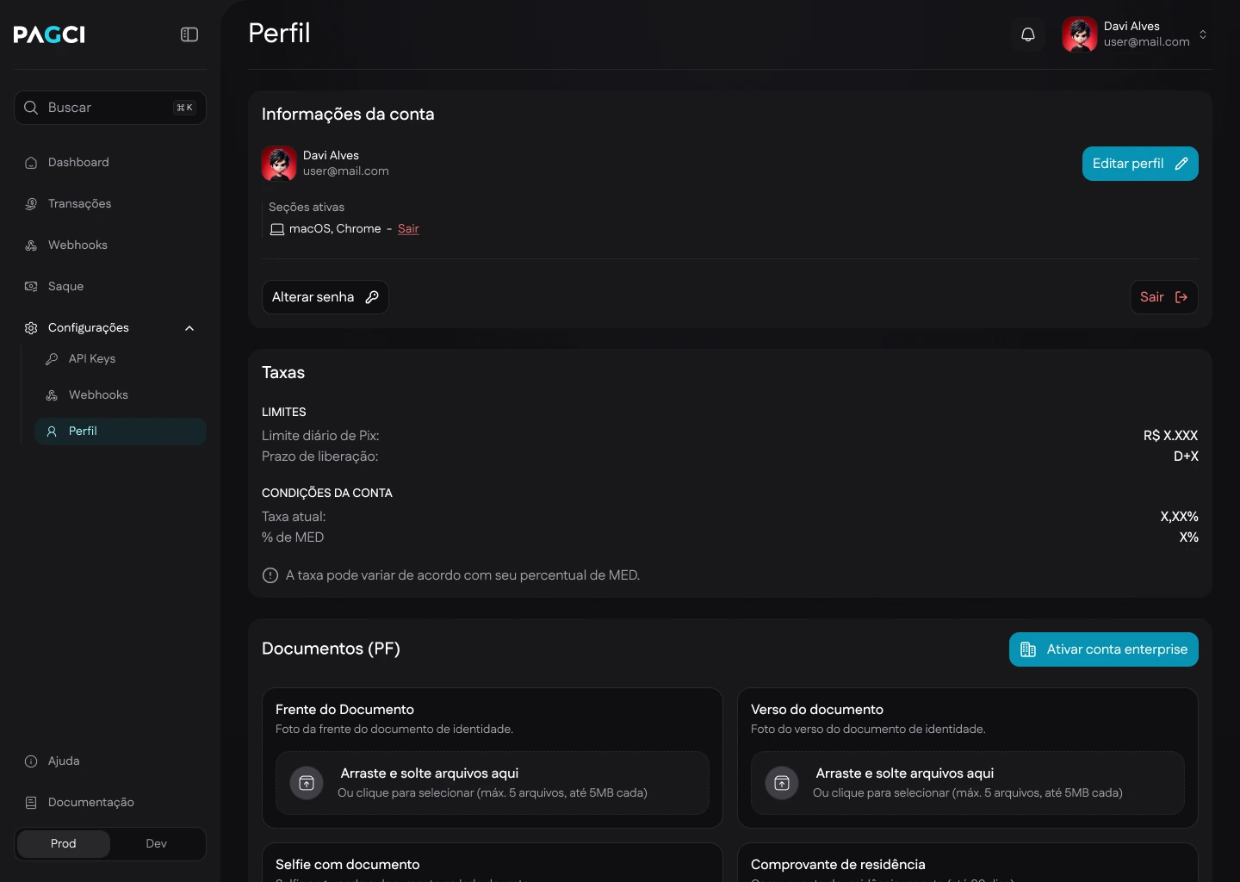The width and height of the screenshot is (1240, 882).
Task: Focus the Buscar search field
Action: tap(110, 108)
